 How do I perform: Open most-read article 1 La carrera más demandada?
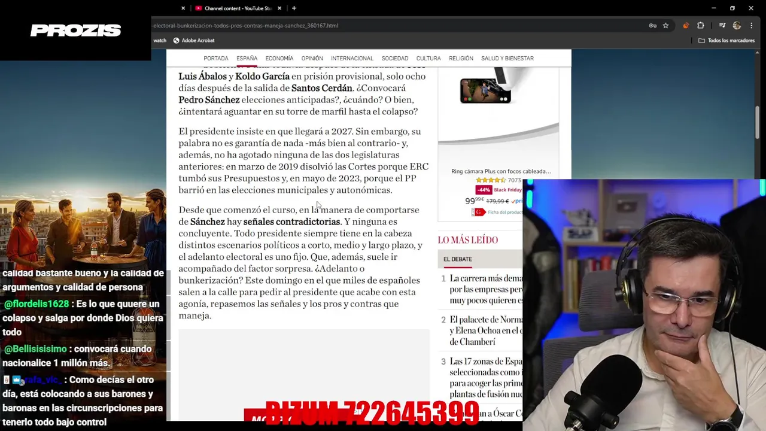pyautogui.click(x=486, y=290)
